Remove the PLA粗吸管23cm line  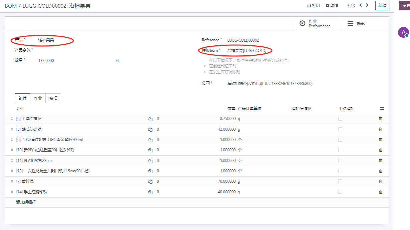[x=380, y=161]
